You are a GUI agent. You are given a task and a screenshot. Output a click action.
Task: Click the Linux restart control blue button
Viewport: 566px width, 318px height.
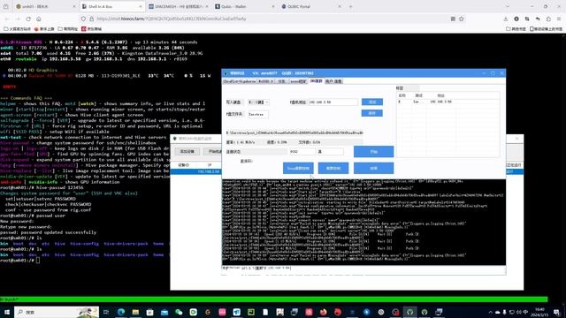(x=298, y=168)
